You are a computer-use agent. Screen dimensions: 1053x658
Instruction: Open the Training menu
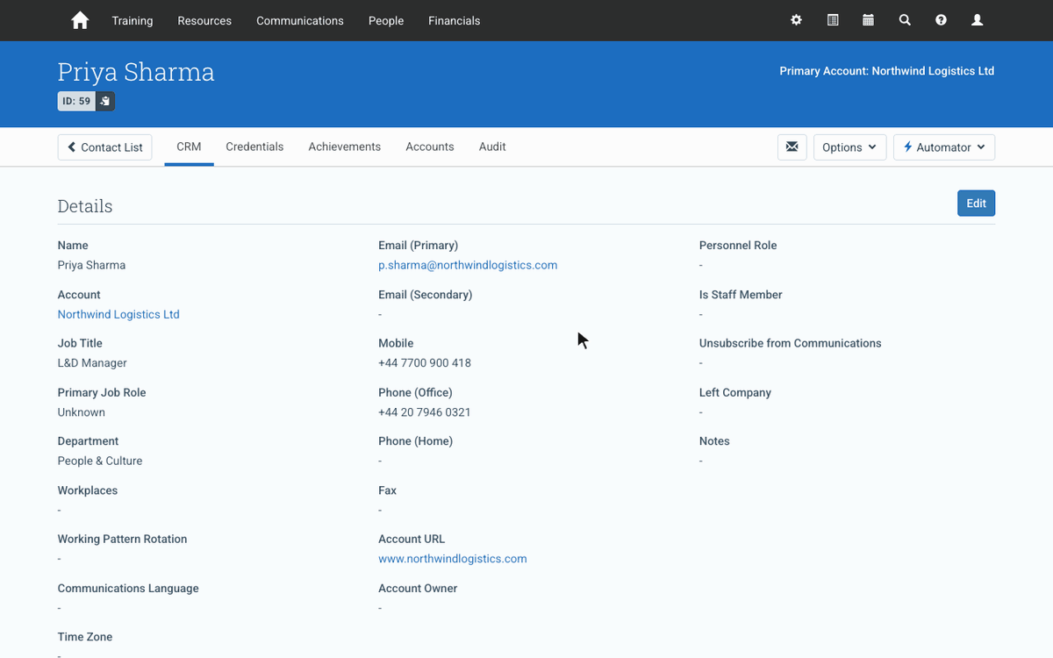pos(133,20)
